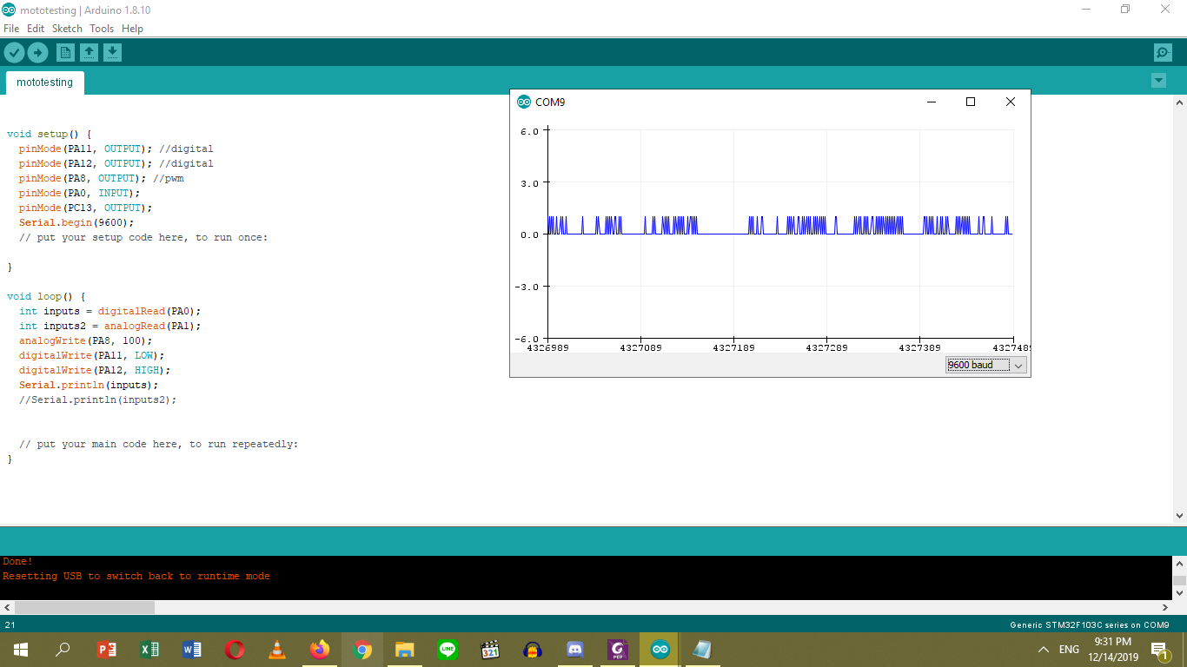Click the line 'void setup() {'

pos(49,135)
